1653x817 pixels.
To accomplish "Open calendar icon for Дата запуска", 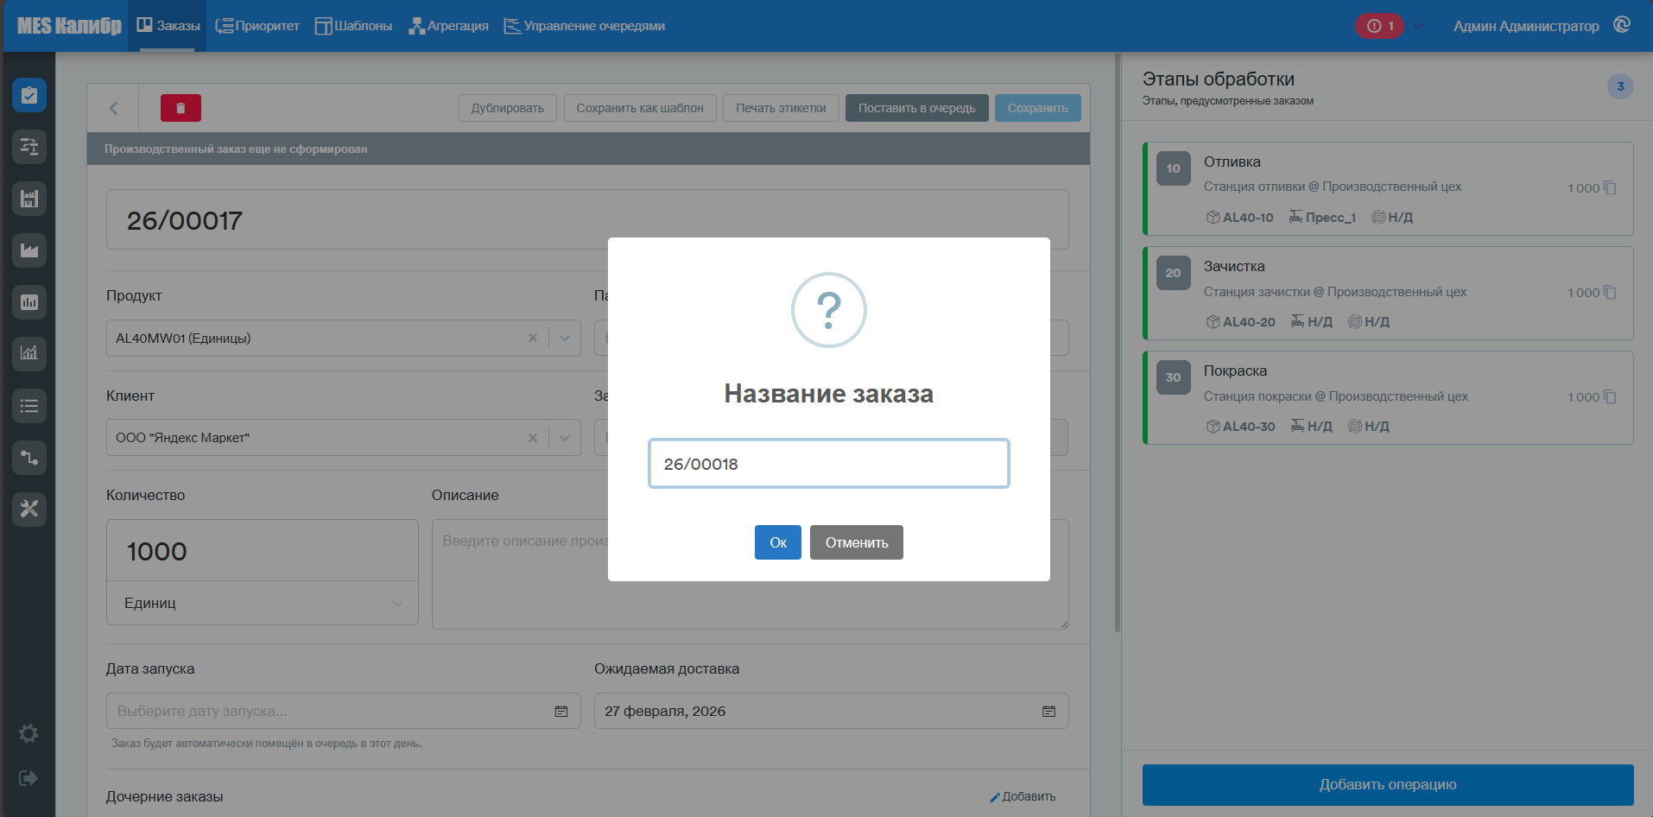I will click(561, 712).
